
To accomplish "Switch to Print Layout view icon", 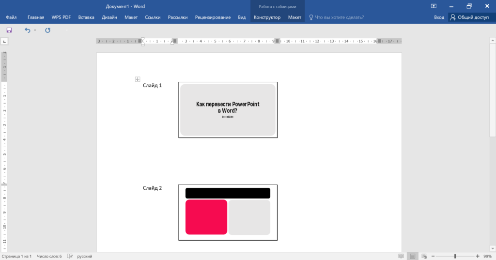I will click(x=413, y=256).
